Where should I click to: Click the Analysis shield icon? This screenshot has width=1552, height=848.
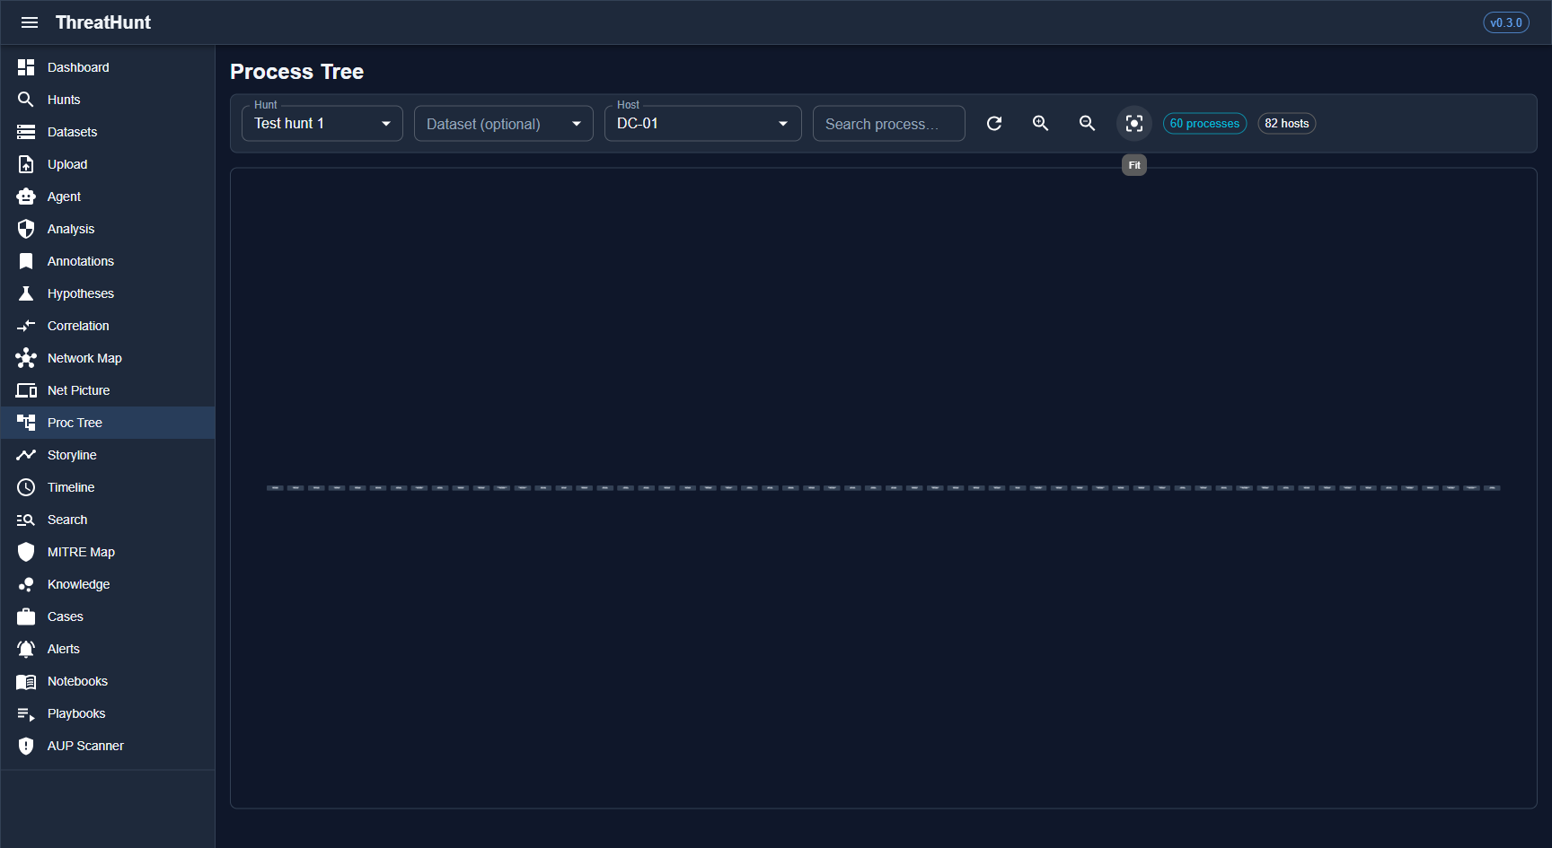[x=26, y=229]
